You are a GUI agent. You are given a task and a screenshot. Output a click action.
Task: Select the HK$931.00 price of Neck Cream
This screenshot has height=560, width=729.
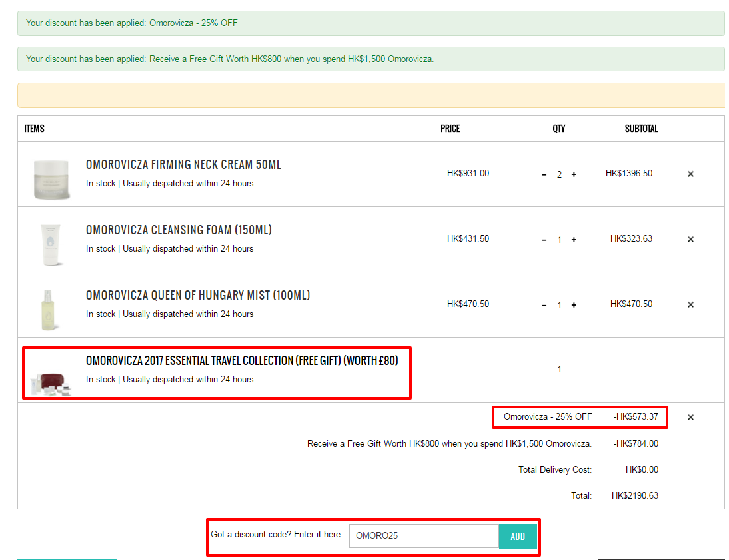(x=468, y=173)
